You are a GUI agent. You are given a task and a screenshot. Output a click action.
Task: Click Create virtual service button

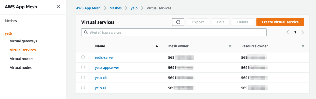click(x=280, y=22)
